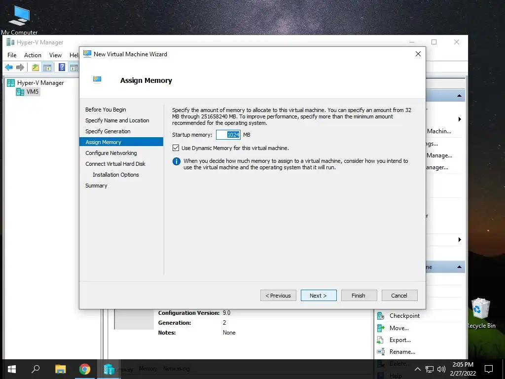Select the VM5 server in the tree
The width and height of the screenshot is (505, 379).
[x=32, y=92]
